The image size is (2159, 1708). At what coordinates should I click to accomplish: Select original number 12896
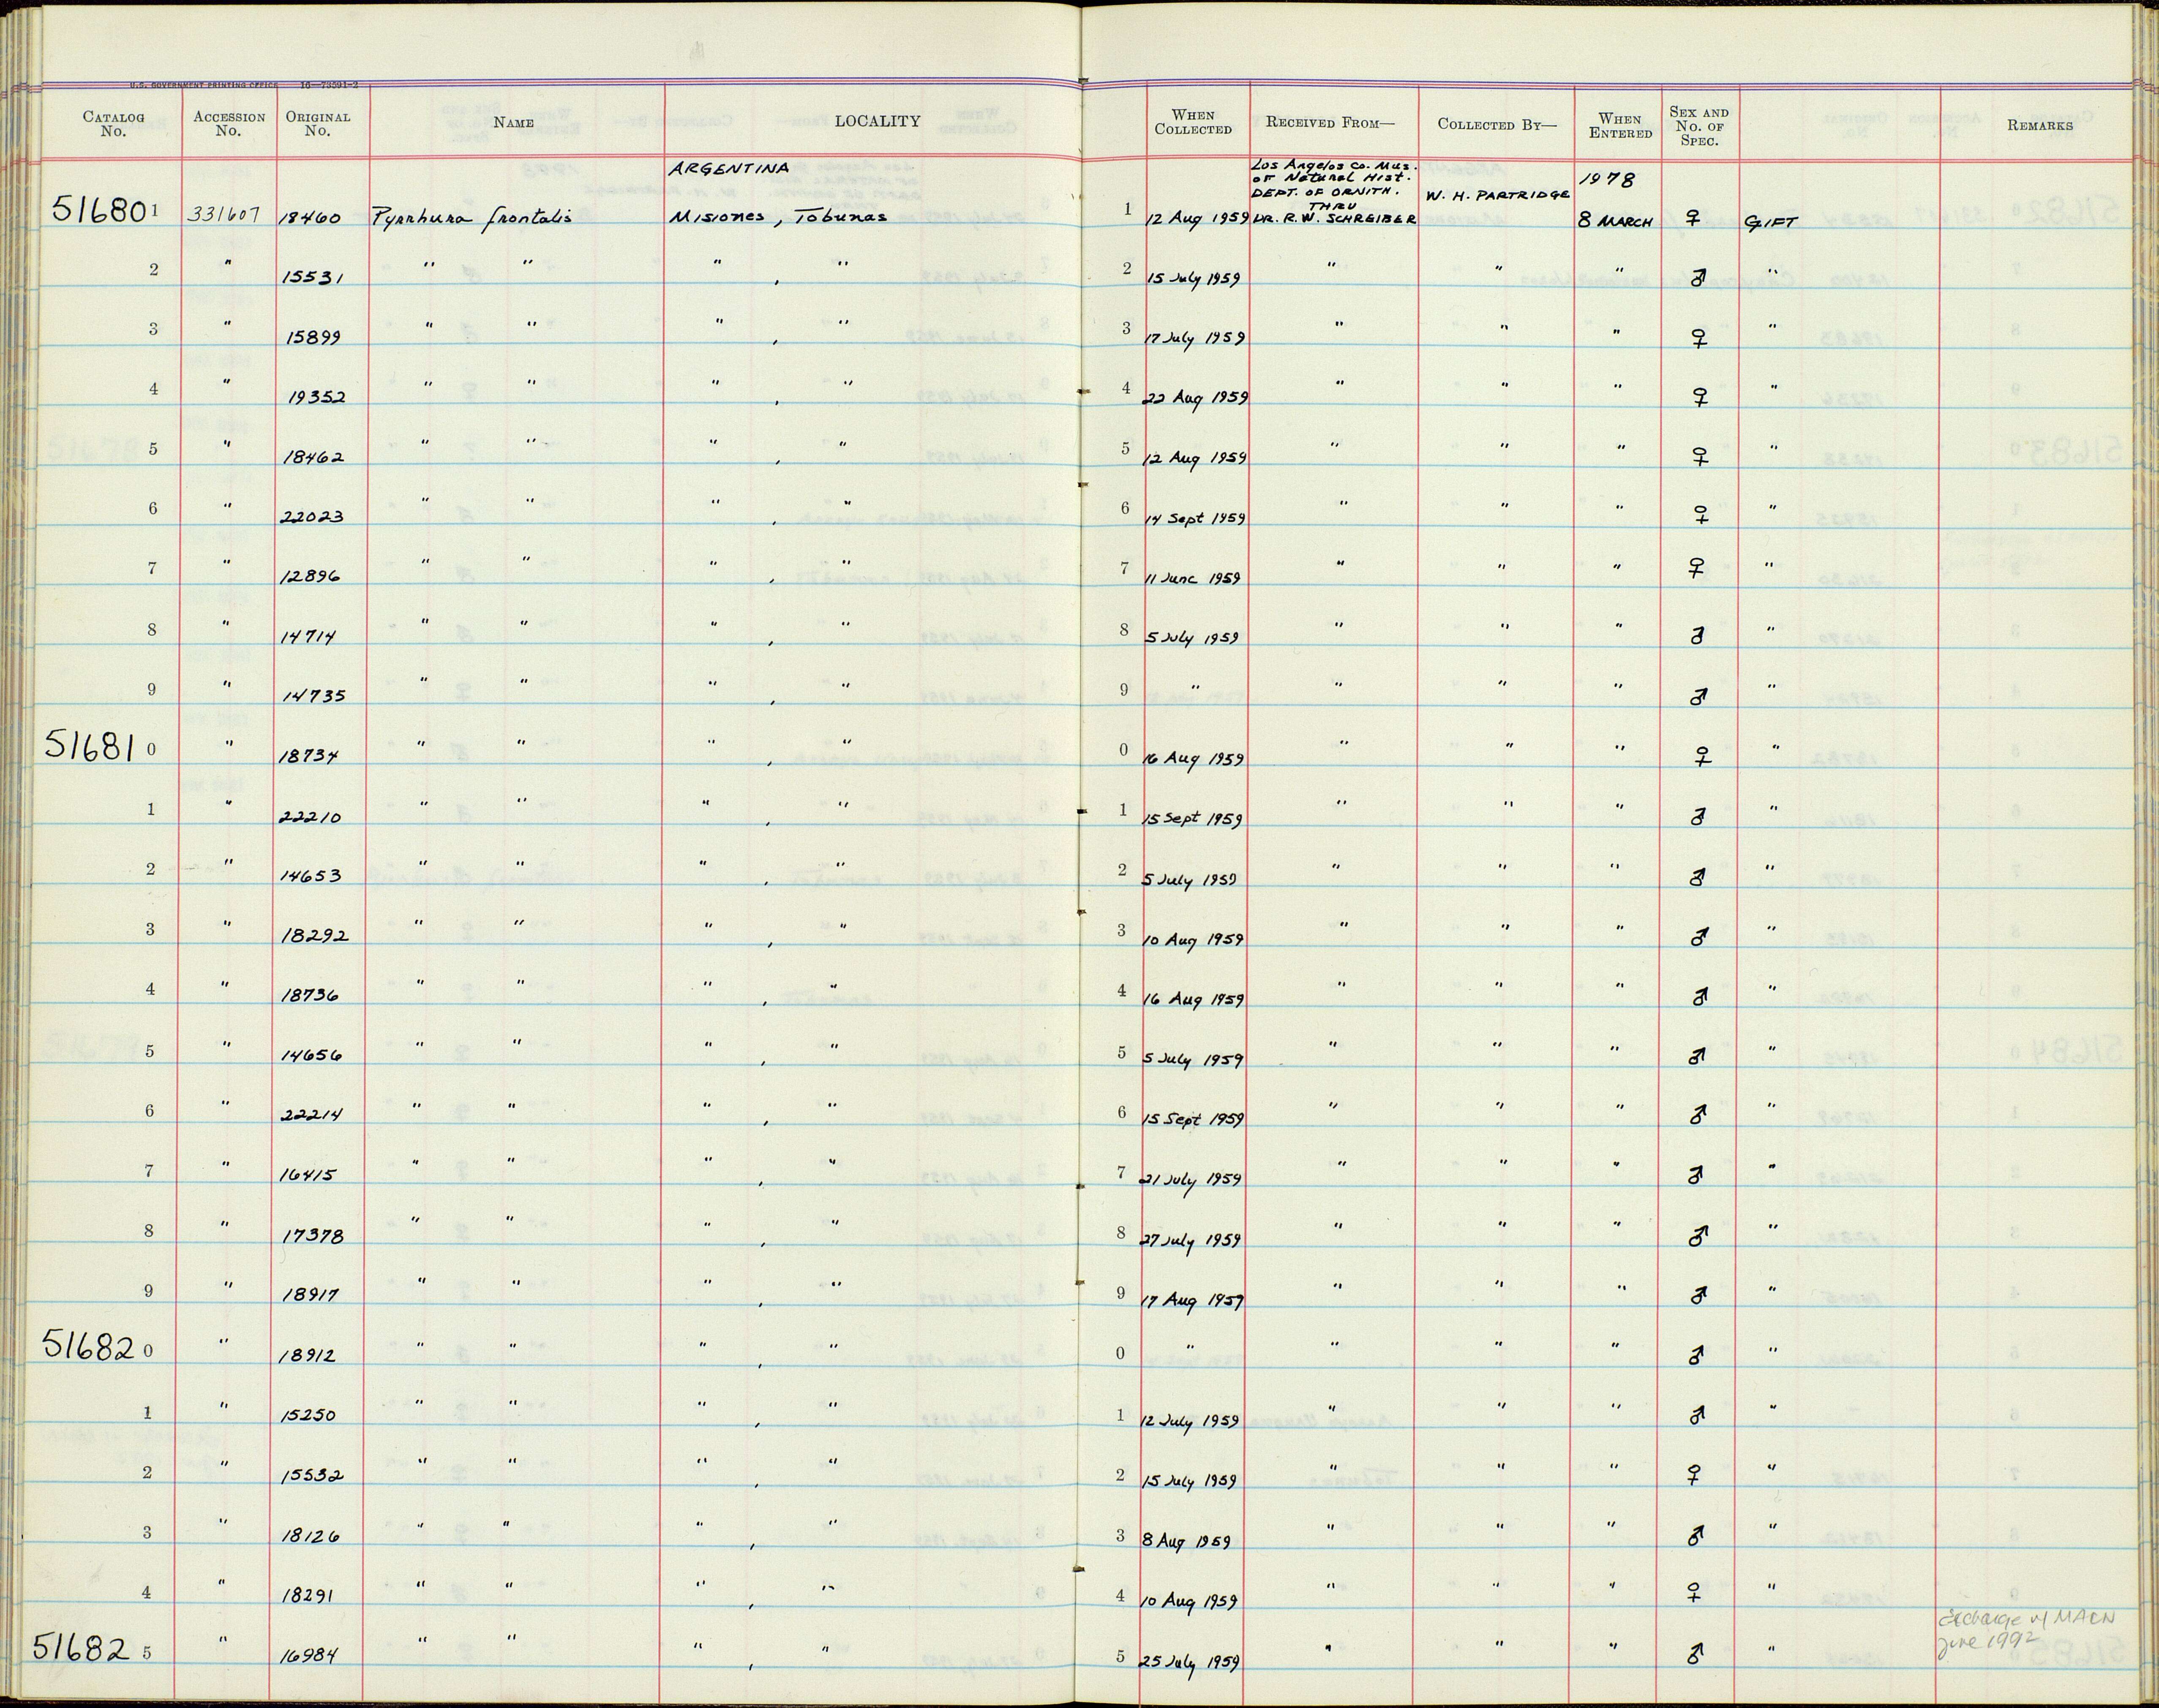311,577
